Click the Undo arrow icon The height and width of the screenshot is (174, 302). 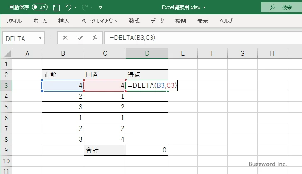(68, 7)
